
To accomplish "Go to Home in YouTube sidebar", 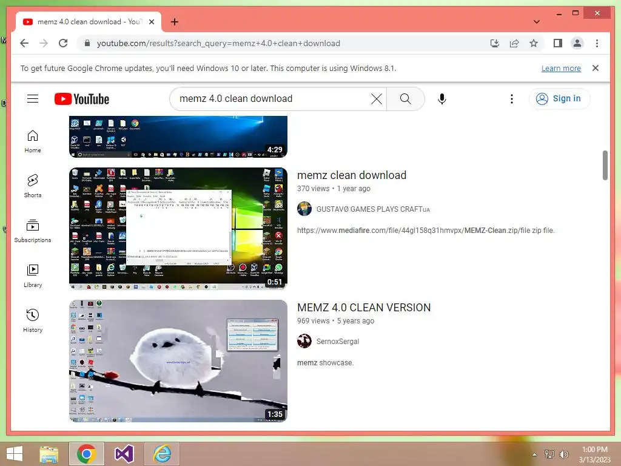I will pos(33,141).
